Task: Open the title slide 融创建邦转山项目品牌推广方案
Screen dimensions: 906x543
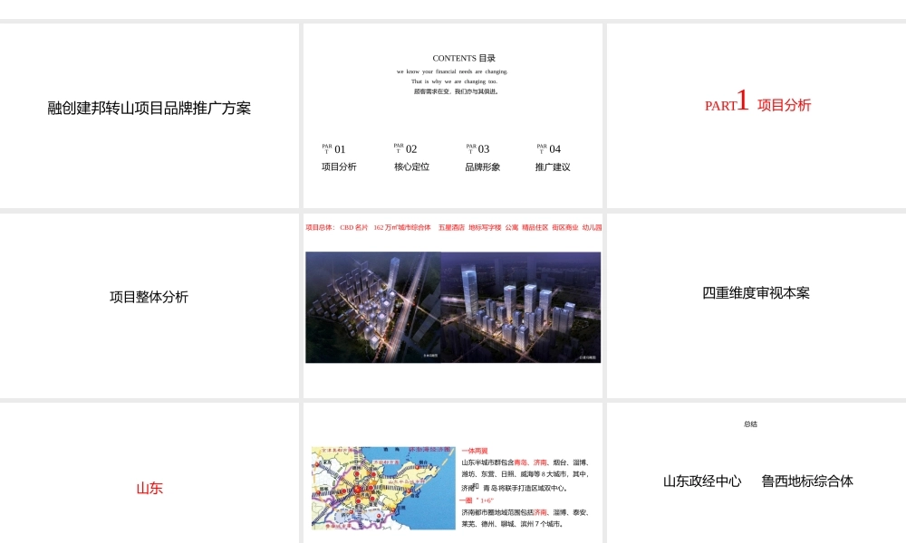Action: coord(148,108)
